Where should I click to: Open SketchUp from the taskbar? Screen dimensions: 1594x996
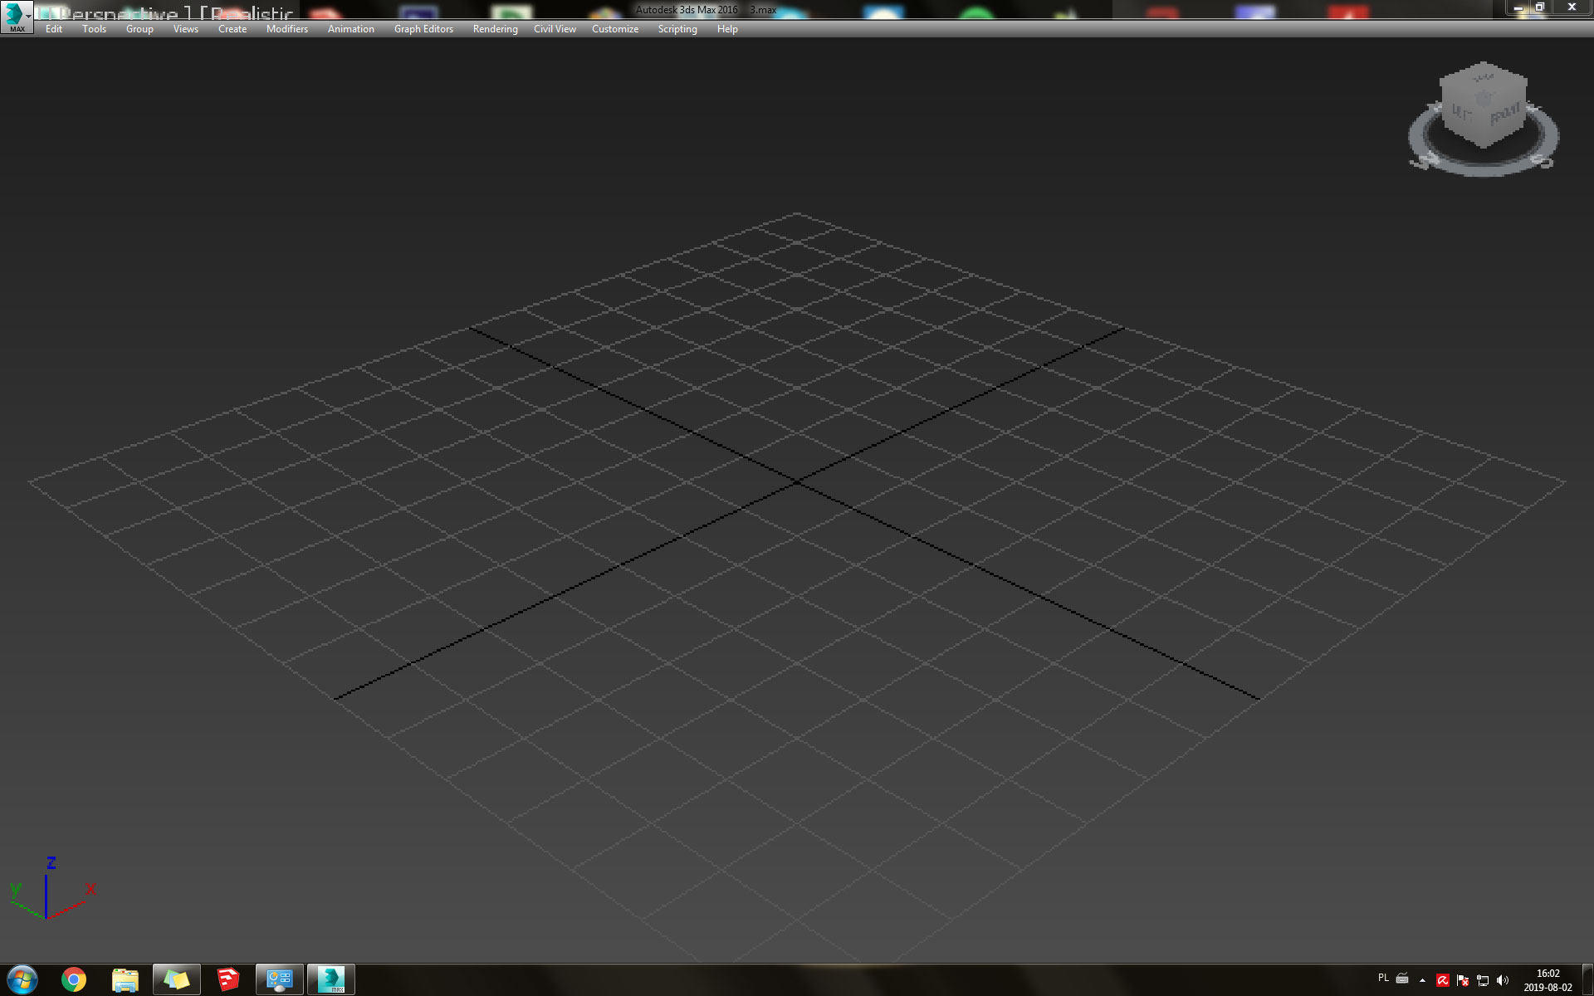(227, 979)
